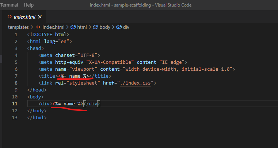
Task: Open the index.html breadcrumb item
Action: click(x=53, y=27)
